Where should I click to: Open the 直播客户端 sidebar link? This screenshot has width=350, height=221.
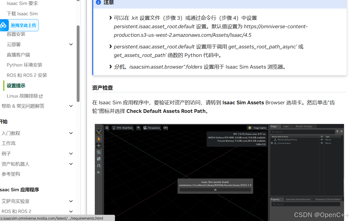(18, 55)
